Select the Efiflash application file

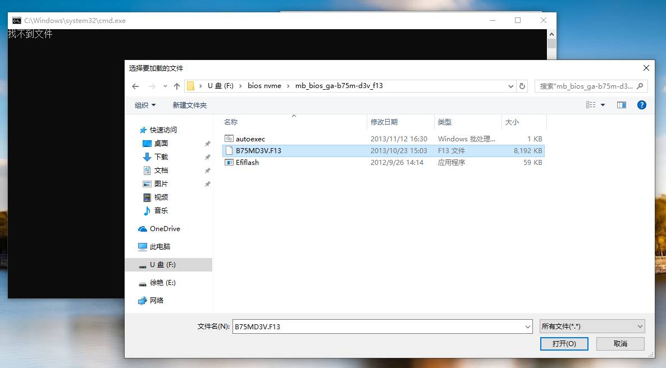tap(383, 163)
